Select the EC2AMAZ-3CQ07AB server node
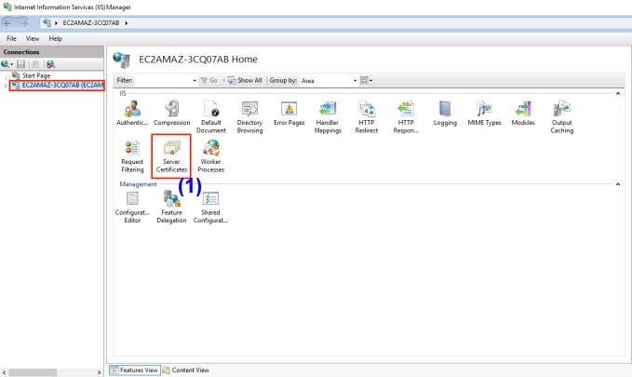The image size is (632, 377). 57,85
